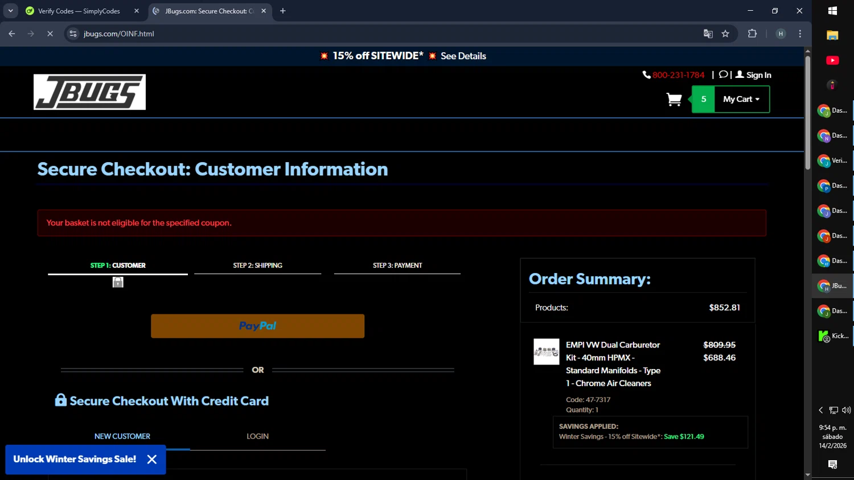Open Chrome profile H avatar
The width and height of the screenshot is (854, 480).
point(781,34)
